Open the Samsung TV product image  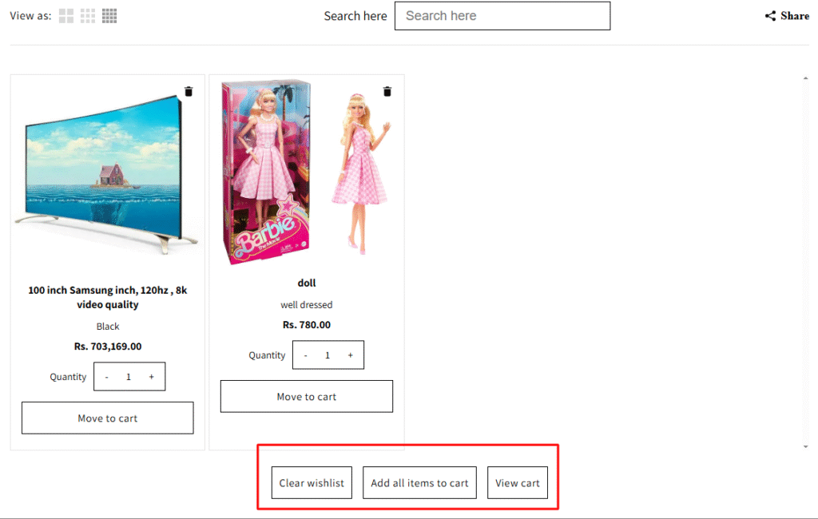coord(106,174)
